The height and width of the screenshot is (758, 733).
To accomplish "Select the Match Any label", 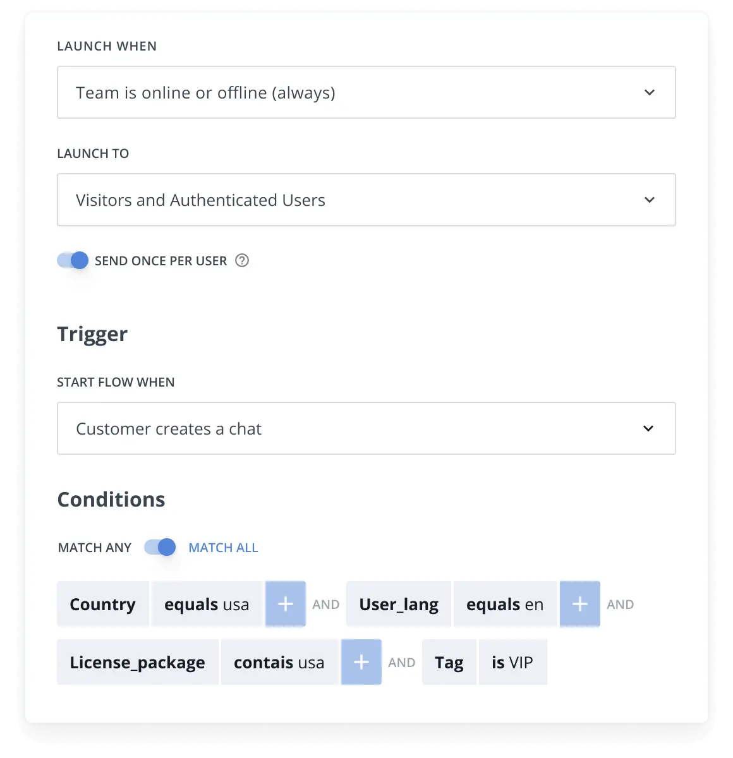I will 95,548.
